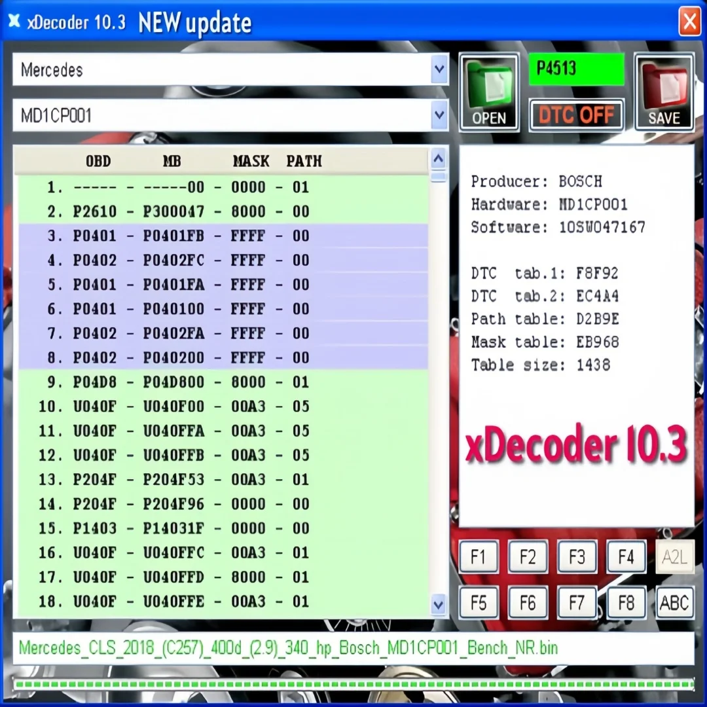Close the xDecoder window
The height and width of the screenshot is (707, 707).
tap(690, 21)
